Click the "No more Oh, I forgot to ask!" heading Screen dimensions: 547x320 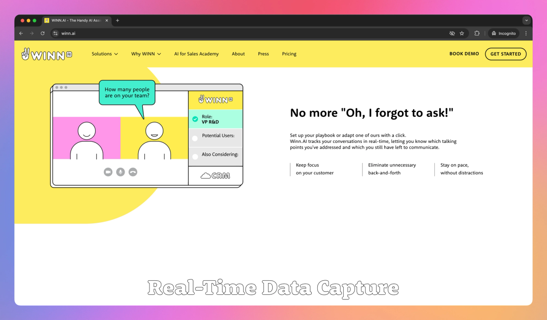[372, 113]
